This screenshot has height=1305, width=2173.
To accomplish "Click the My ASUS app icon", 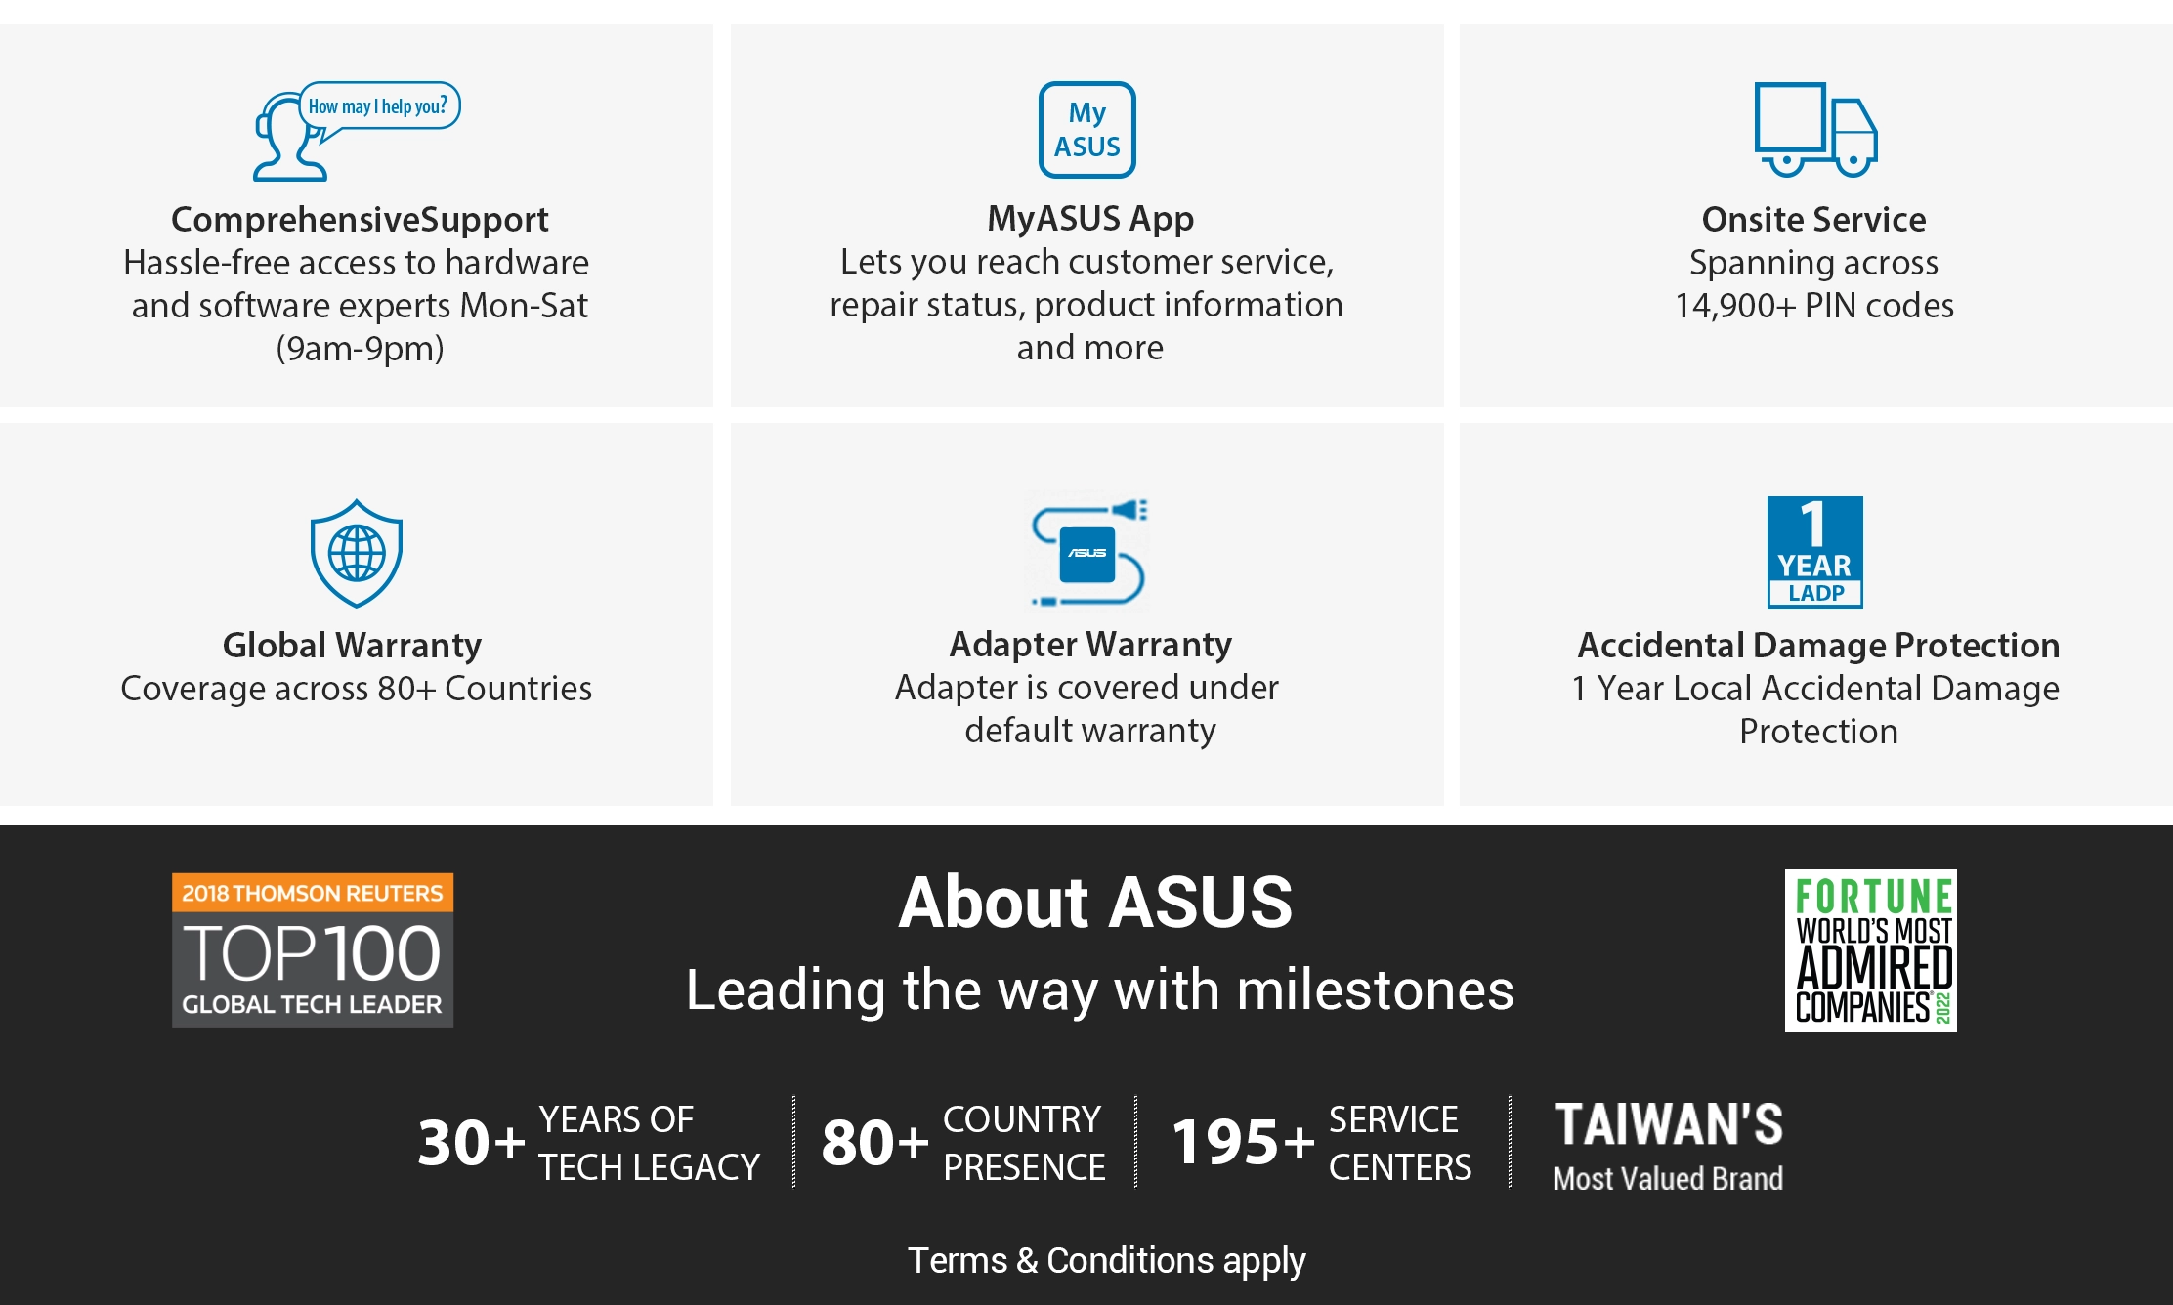I will point(1086,130).
